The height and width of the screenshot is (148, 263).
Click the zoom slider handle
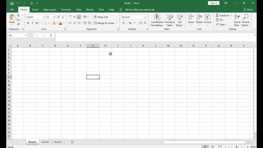[x=237, y=147]
